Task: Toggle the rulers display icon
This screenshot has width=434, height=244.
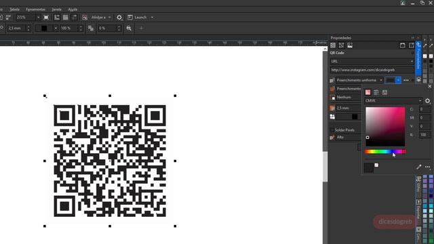Action: point(57,18)
